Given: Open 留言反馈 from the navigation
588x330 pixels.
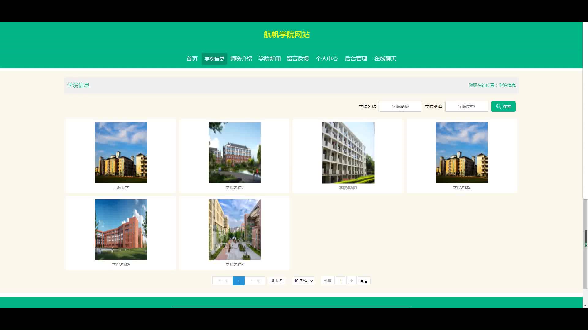Looking at the screenshot, I should (298, 59).
